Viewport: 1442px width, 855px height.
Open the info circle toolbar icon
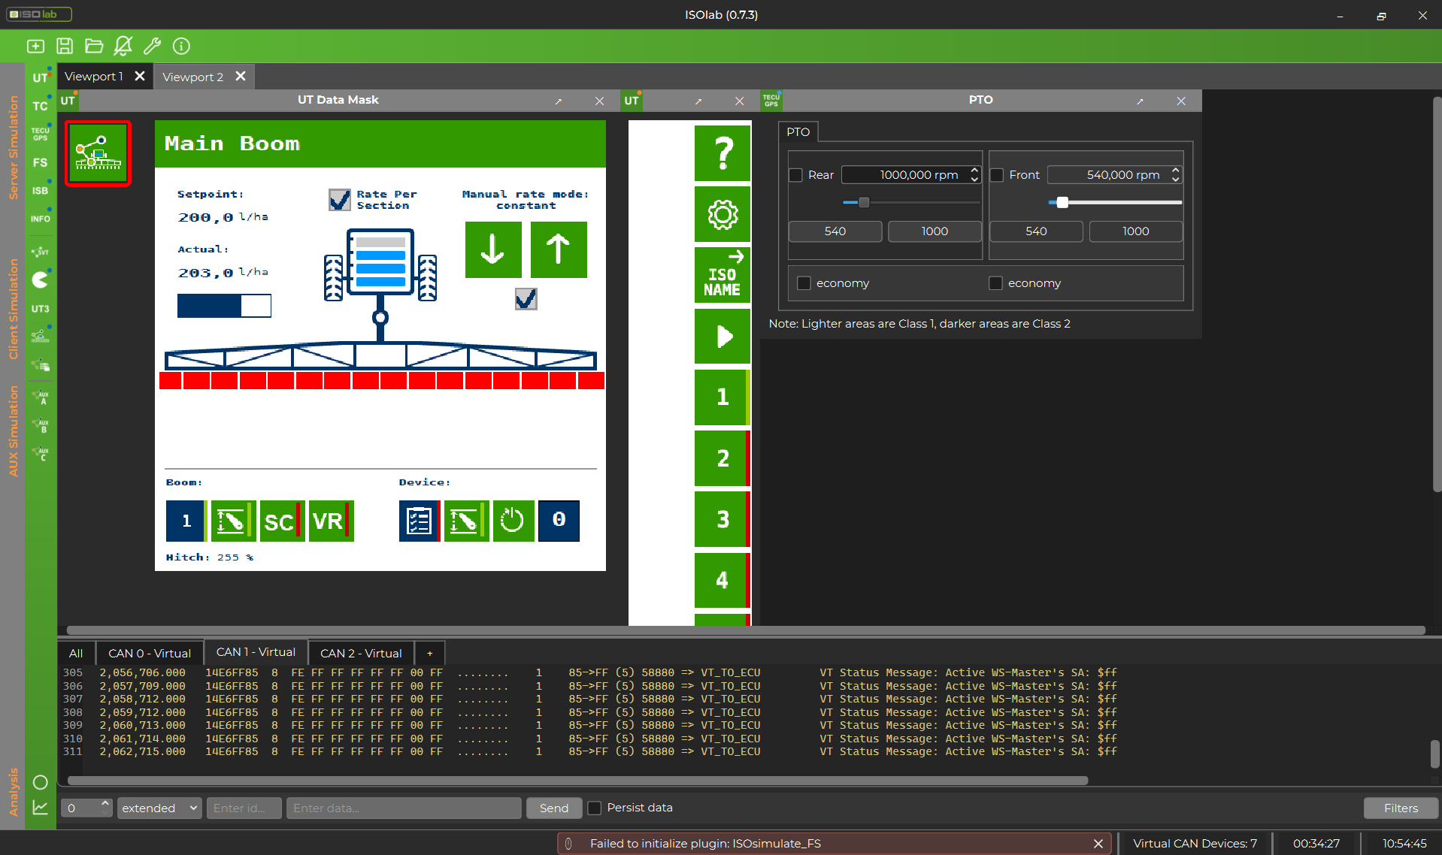coord(181,46)
